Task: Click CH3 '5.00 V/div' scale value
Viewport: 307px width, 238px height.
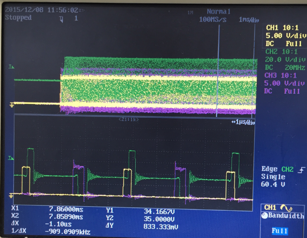Action: tap(284, 83)
